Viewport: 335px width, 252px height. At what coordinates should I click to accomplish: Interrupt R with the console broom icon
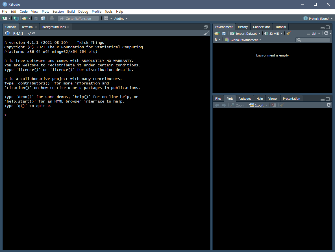coord(206,33)
